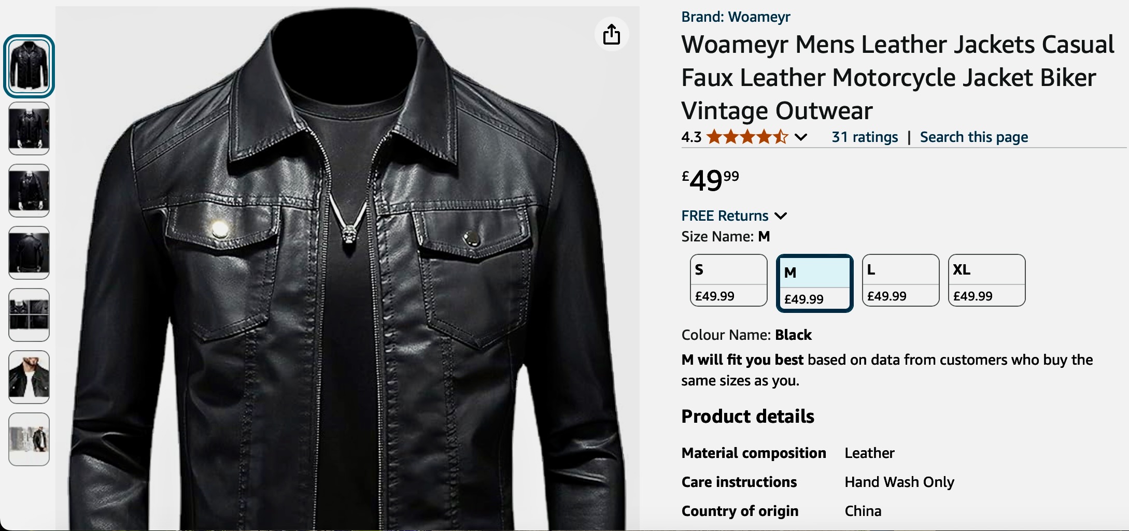Pick the XL size option
The image size is (1129, 531).
click(x=986, y=280)
